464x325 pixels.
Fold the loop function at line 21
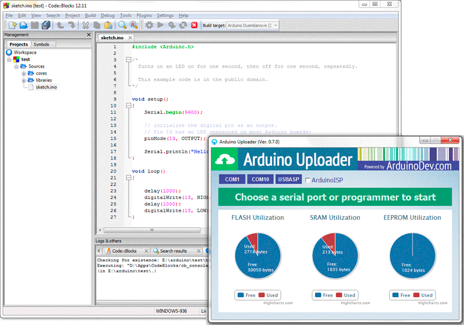click(x=128, y=178)
